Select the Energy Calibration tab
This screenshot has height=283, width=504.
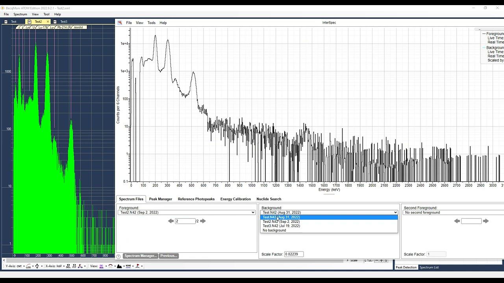point(235,199)
